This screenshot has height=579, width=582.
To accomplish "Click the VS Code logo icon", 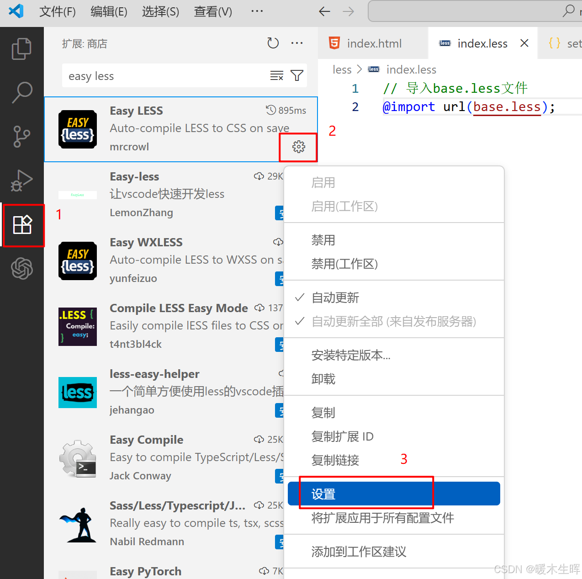I will 16,11.
